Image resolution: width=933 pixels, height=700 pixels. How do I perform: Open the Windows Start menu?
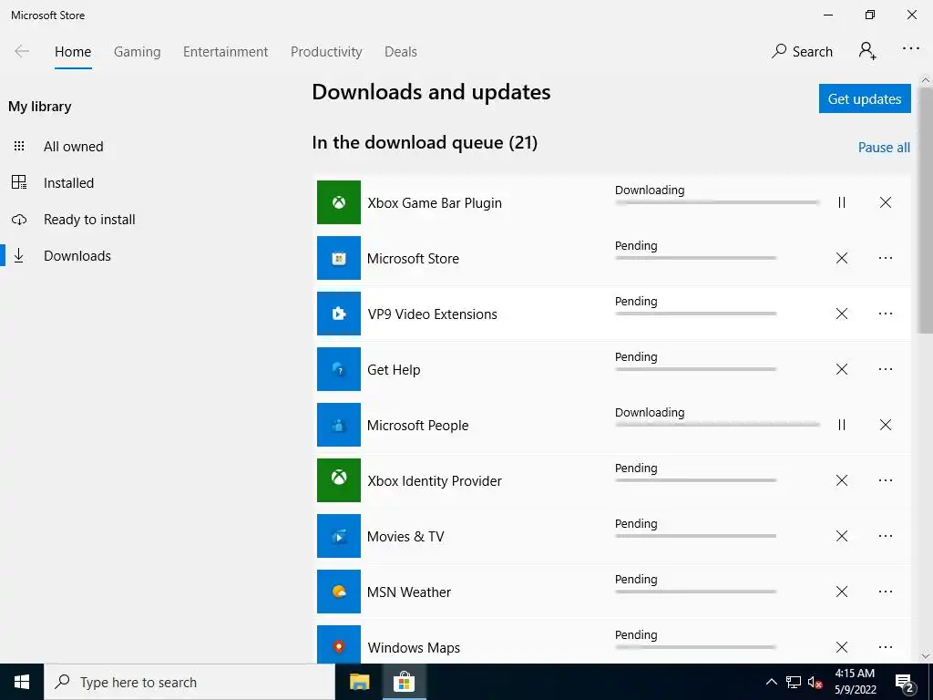22,682
